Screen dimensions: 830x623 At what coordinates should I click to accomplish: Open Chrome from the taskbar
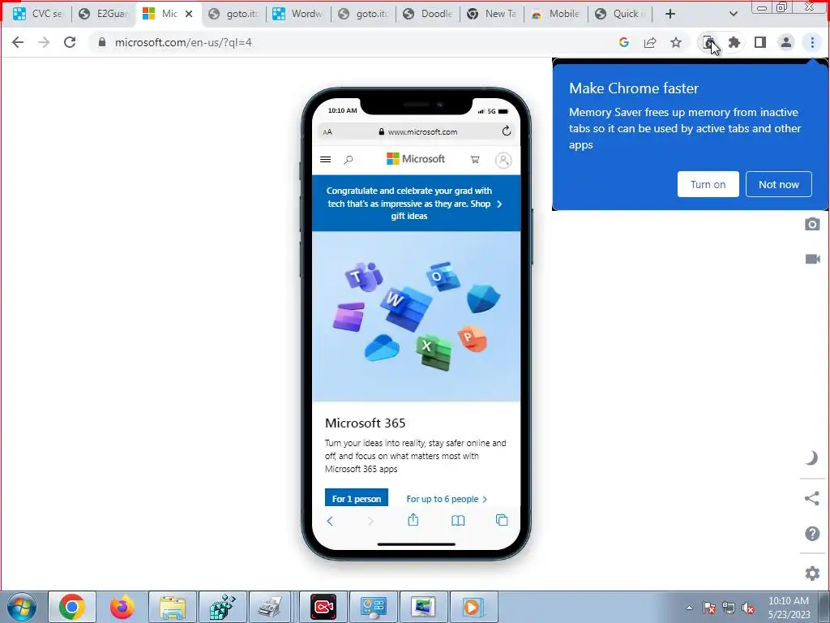pyautogui.click(x=72, y=607)
